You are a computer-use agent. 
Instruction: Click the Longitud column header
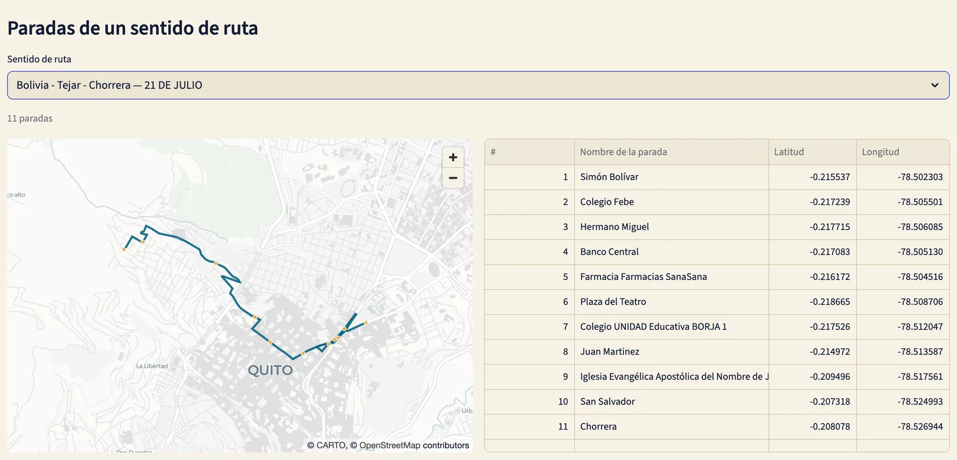[903, 152]
